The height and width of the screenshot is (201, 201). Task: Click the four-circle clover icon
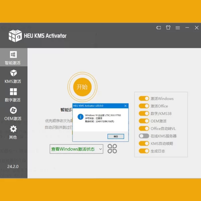coord(112,149)
